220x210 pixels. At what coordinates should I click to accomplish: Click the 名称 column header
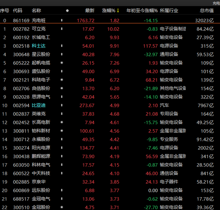tap(36, 10)
